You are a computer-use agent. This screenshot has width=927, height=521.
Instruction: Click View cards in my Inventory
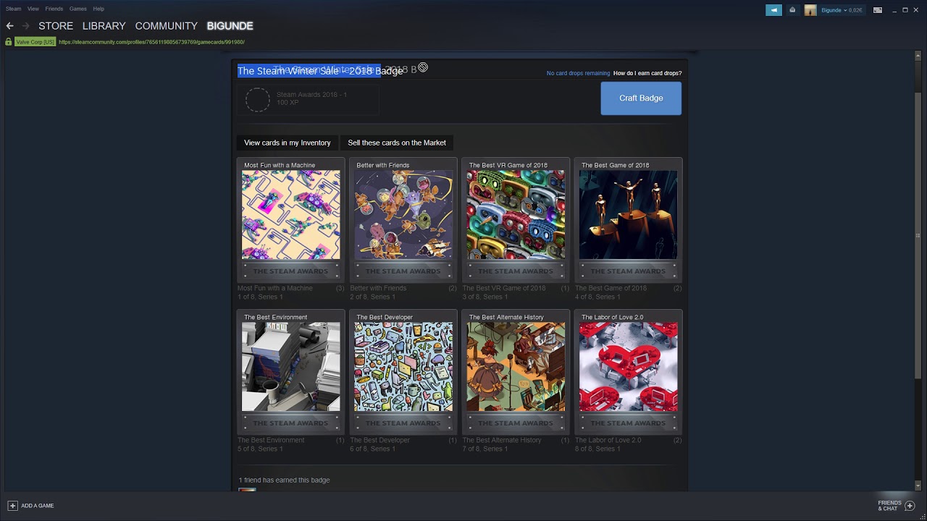(x=288, y=143)
